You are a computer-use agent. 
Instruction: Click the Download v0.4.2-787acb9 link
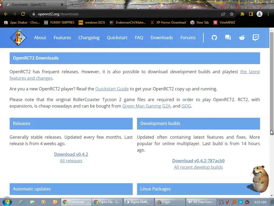(x=198, y=161)
